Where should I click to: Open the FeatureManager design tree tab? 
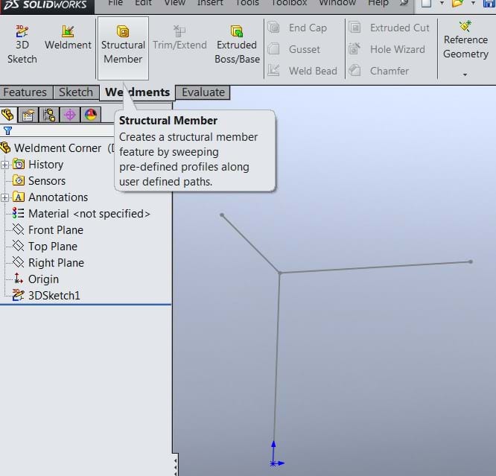point(8,115)
